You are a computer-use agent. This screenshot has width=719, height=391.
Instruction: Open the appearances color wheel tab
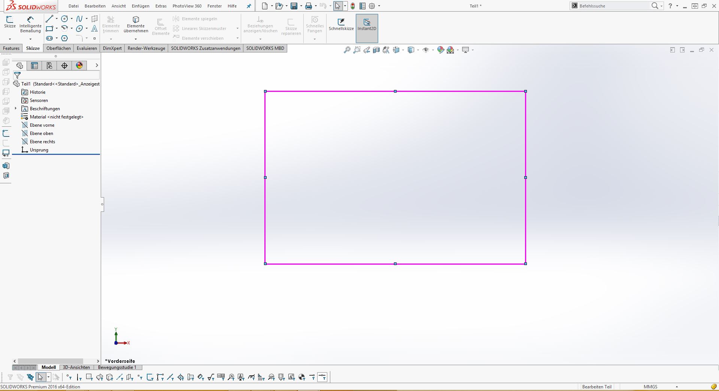click(79, 66)
